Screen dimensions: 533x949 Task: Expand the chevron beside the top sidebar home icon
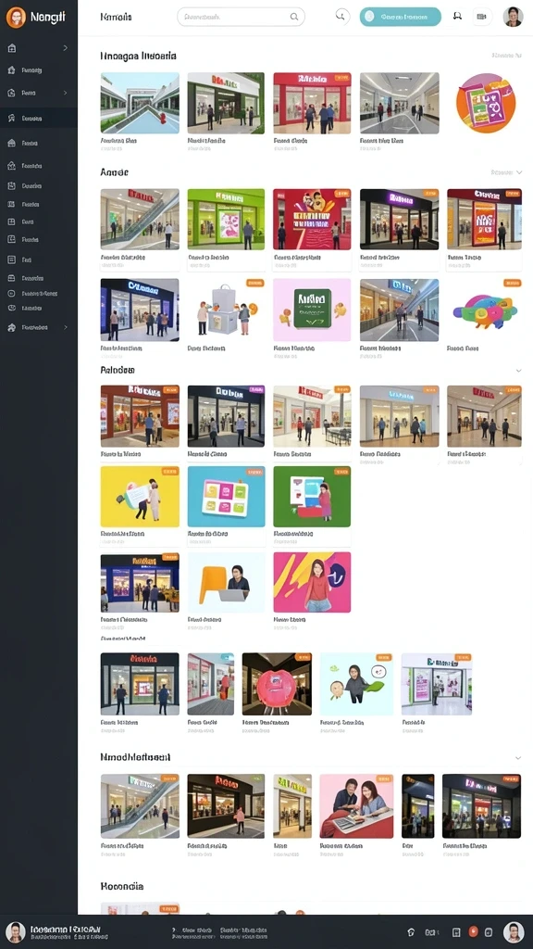click(66, 48)
